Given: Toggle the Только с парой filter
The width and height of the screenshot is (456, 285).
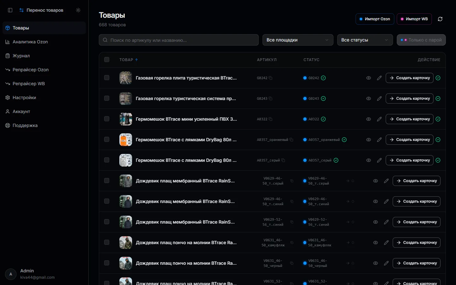Looking at the screenshot, I should (x=421, y=40).
